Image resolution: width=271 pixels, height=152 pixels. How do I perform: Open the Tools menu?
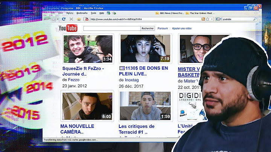[x=93, y=13]
